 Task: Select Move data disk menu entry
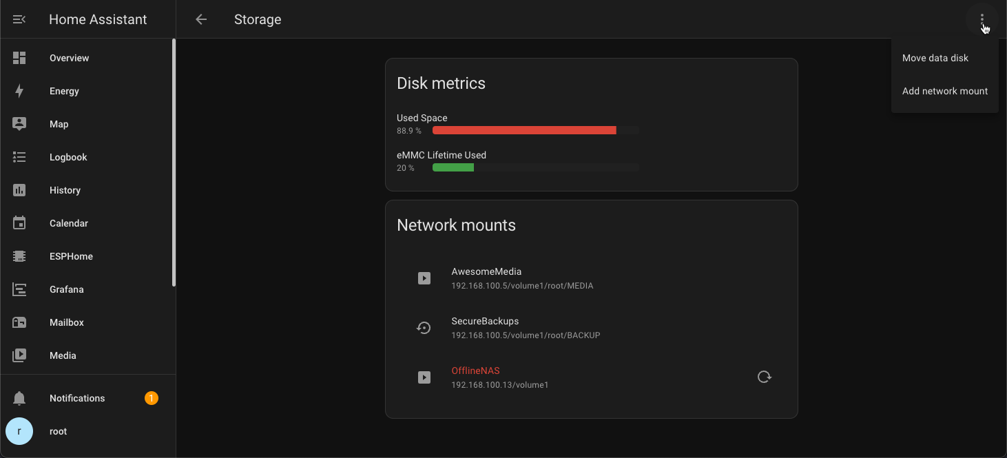945,58
